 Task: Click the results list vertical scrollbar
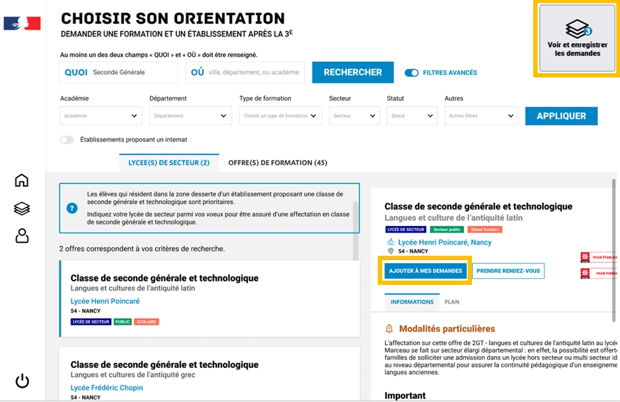tap(356, 229)
